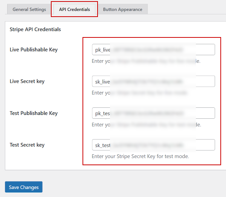This screenshot has width=226, height=197.
Task: Click the test mode Secret Key description
Action: 140,156
